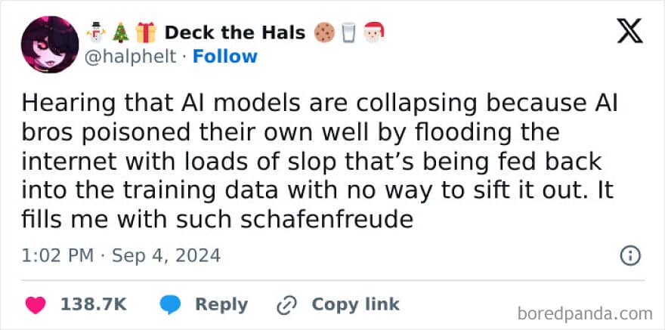Click the snowman emoji in display name
The width and height of the screenshot is (665, 330).
(x=94, y=32)
